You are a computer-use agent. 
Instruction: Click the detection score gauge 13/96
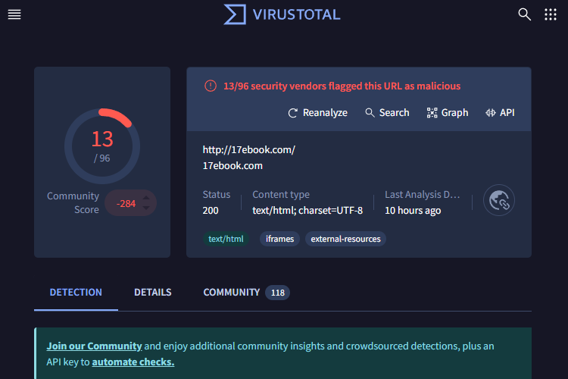(x=102, y=146)
